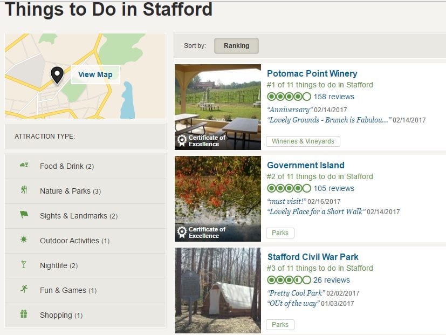
Task: Filter by Nature & Parks (3)
Action: coord(70,191)
